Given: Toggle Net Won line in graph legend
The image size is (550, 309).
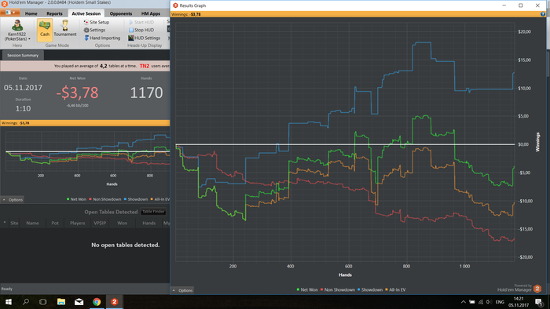Looking at the screenshot, I should pyautogui.click(x=307, y=289).
